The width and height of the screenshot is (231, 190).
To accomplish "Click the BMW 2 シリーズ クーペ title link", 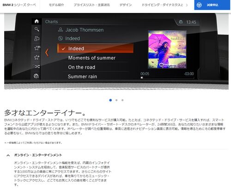I will pyautogui.click(x=19, y=5).
